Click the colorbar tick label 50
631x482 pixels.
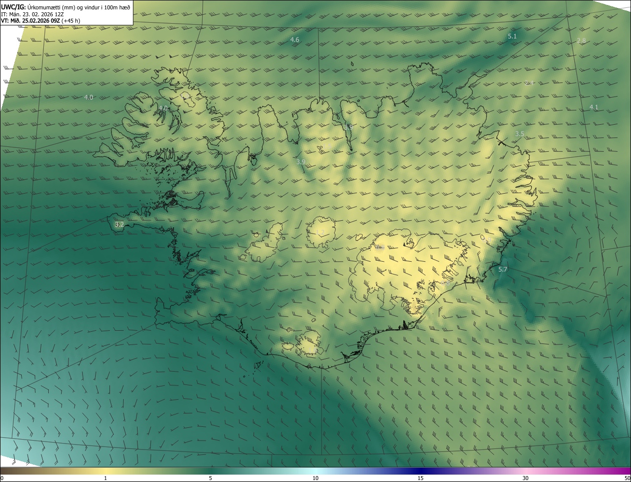(x=627, y=478)
